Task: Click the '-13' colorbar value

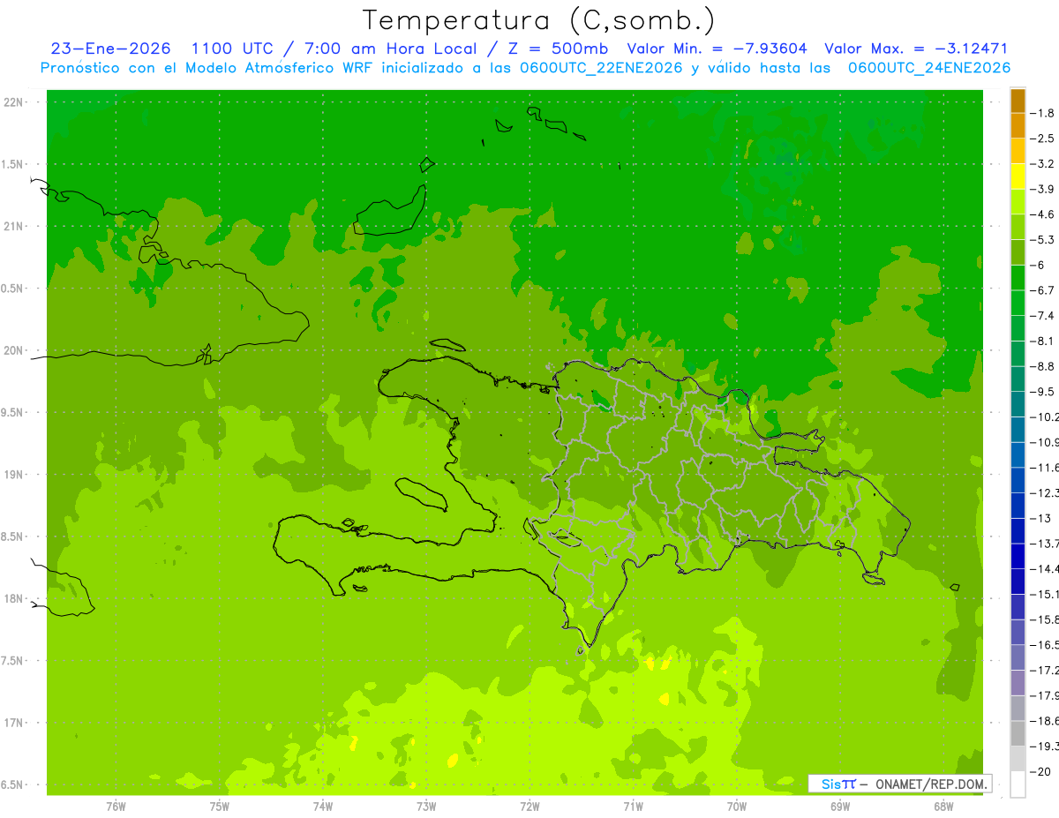Action: point(1040,518)
